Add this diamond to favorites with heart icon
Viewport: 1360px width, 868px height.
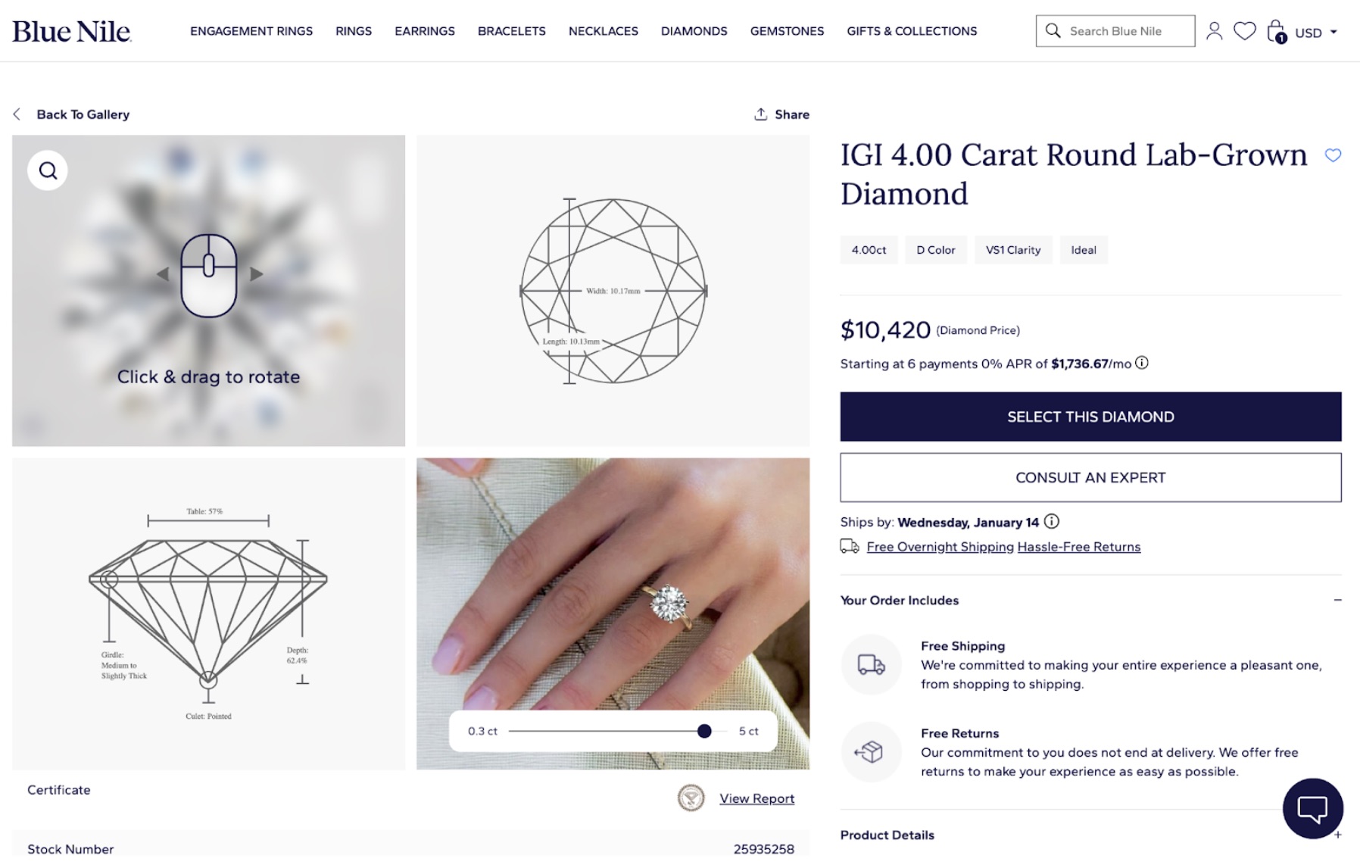pyautogui.click(x=1333, y=155)
